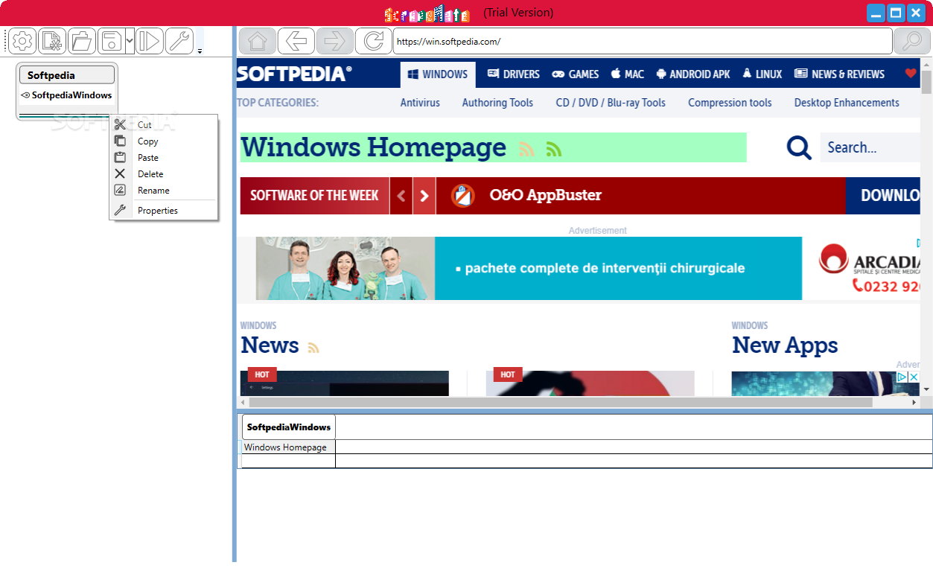933x571 pixels.
Task: Click the red heart icon in site header
Action: [911, 74]
